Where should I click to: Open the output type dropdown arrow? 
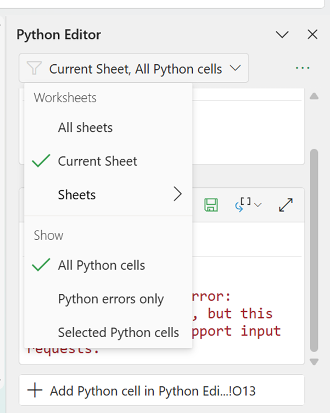[258, 205]
